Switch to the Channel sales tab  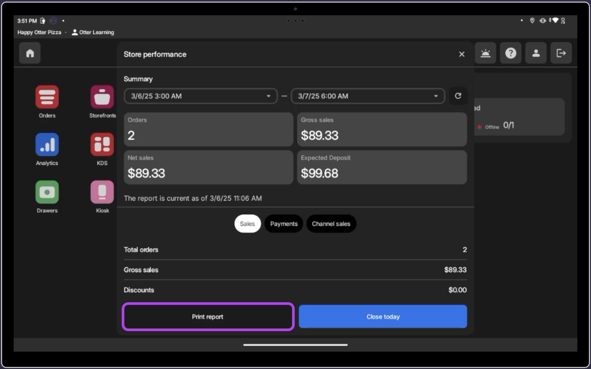tap(331, 224)
